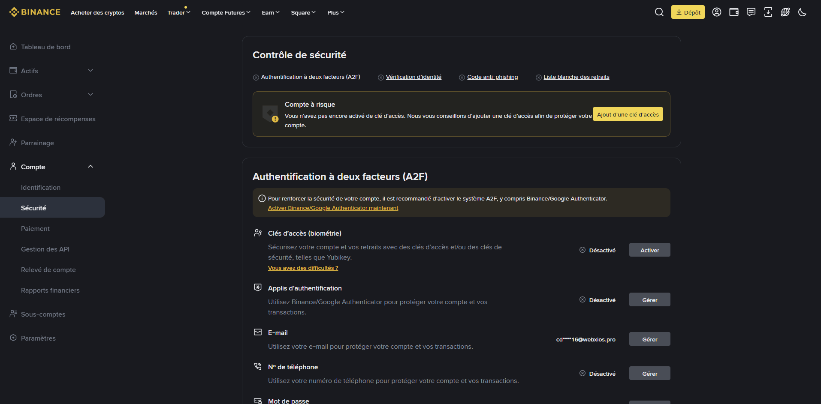Image resolution: width=821 pixels, height=404 pixels.
Task: Open the user profile icon
Action: [716, 12]
